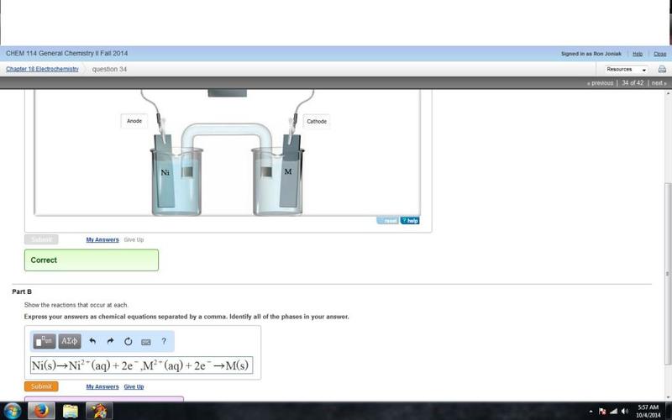Viewport: 672px width, 420px height.
Task: Open Chapter 18 Electrochemistry breadcrumb
Action: [42, 69]
